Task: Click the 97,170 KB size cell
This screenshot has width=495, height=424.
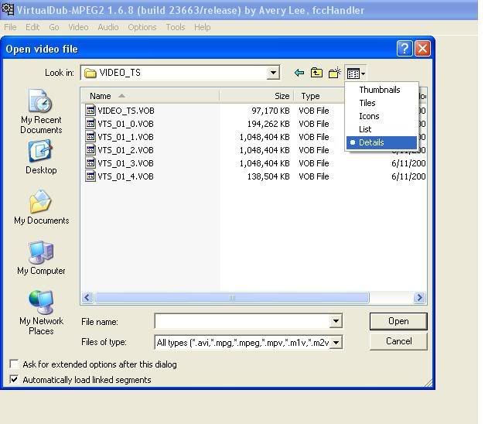Action: click(271, 111)
